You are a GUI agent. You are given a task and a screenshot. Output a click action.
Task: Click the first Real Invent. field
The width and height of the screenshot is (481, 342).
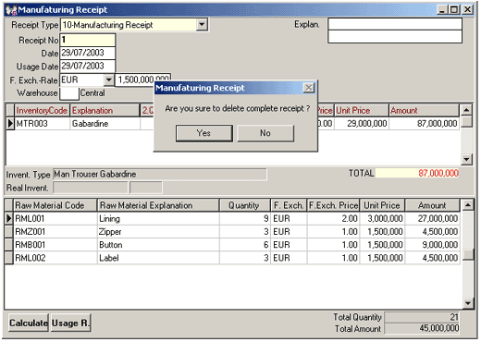[91, 188]
